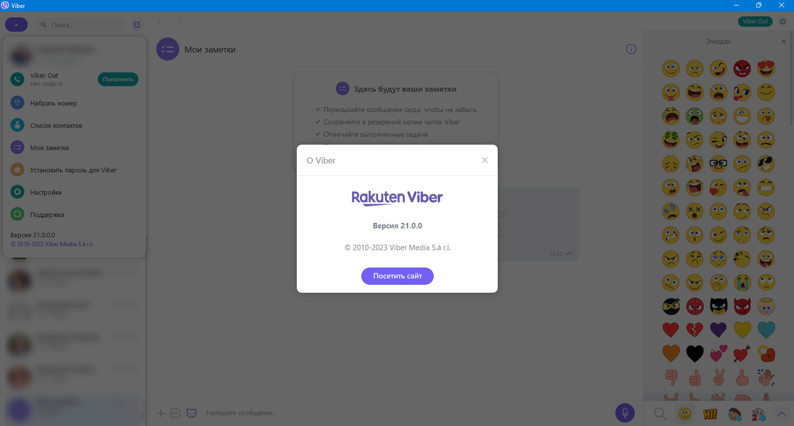Click the Visit site button in About dialog
Image resolution: width=794 pixels, height=426 pixels.
pos(397,276)
